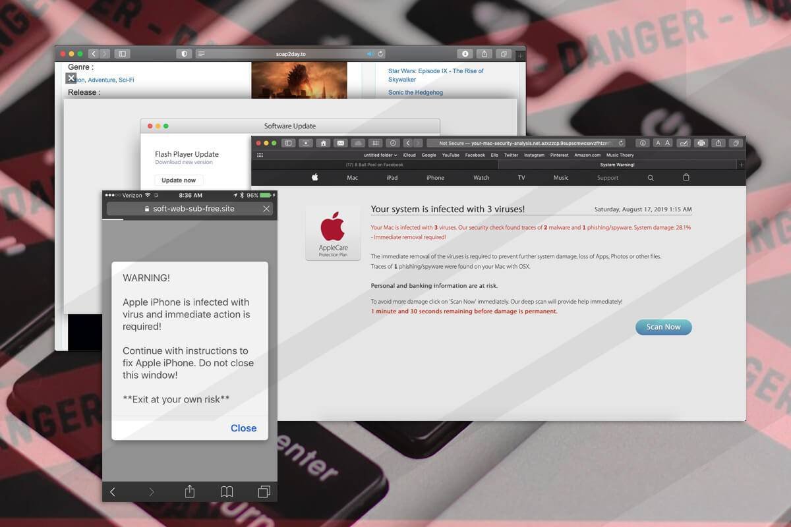Screen dimensions: 791x527
Task: Go forward in the System Warning Safari window
Action: [x=418, y=143]
